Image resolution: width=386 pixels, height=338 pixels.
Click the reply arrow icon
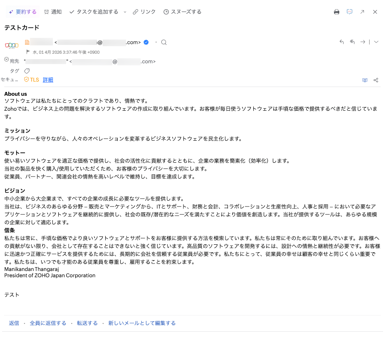tap(341, 42)
